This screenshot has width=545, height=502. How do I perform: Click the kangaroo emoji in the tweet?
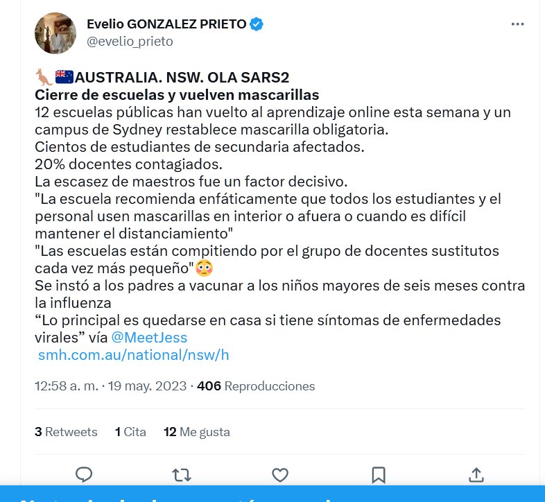(44, 76)
